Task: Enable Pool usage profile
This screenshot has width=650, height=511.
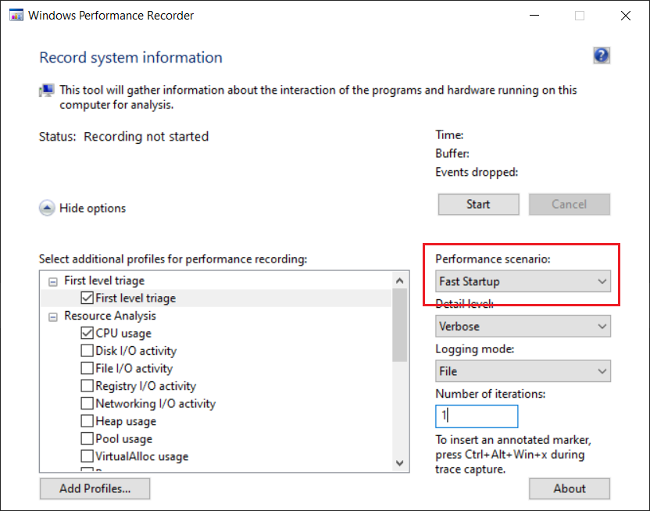Action: coord(87,438)
